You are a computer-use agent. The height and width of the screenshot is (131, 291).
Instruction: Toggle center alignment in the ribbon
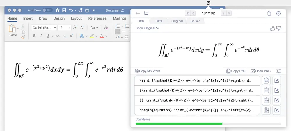(124, 31)
